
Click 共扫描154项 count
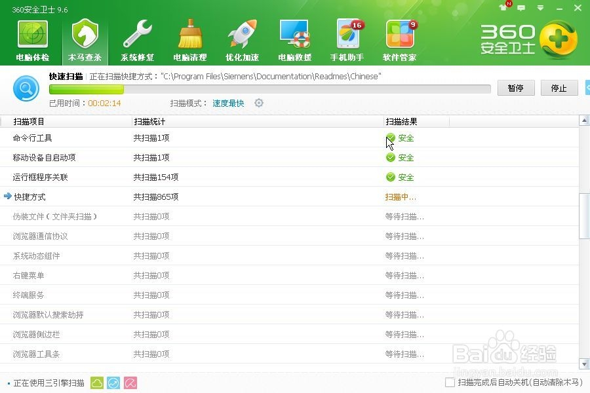(x=156, y=177)
